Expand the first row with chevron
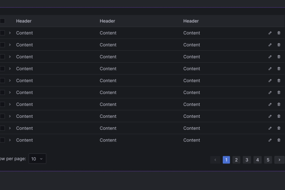The height and width of the screenshot is (190, 285). [x=9, y=33]
